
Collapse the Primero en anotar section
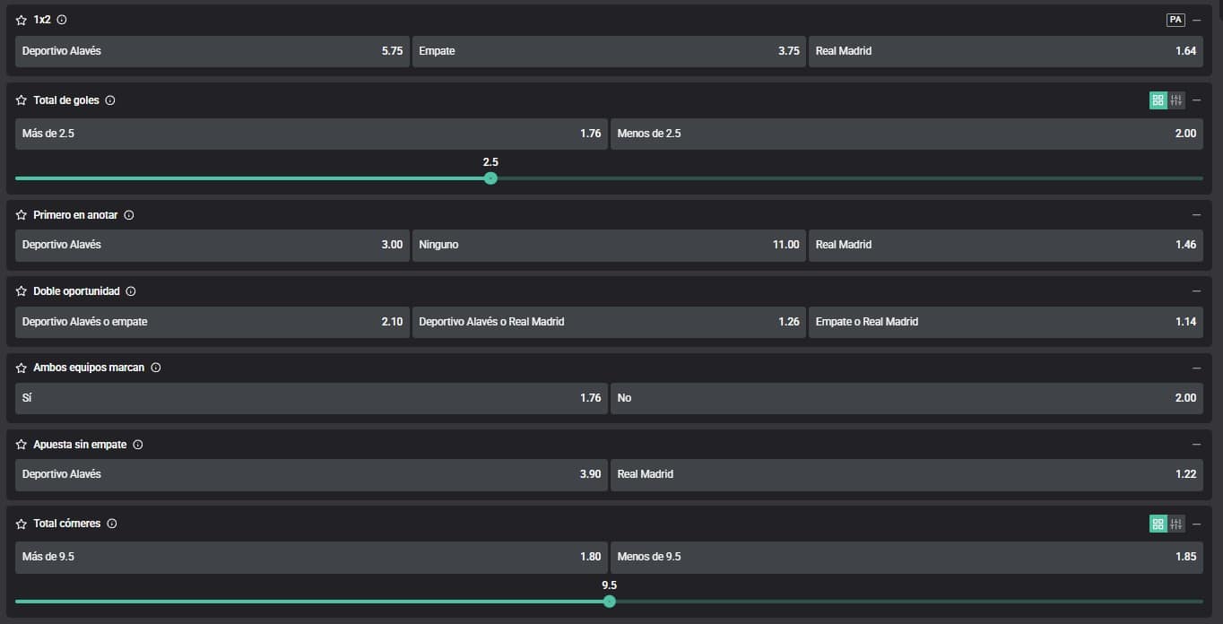1196,215
